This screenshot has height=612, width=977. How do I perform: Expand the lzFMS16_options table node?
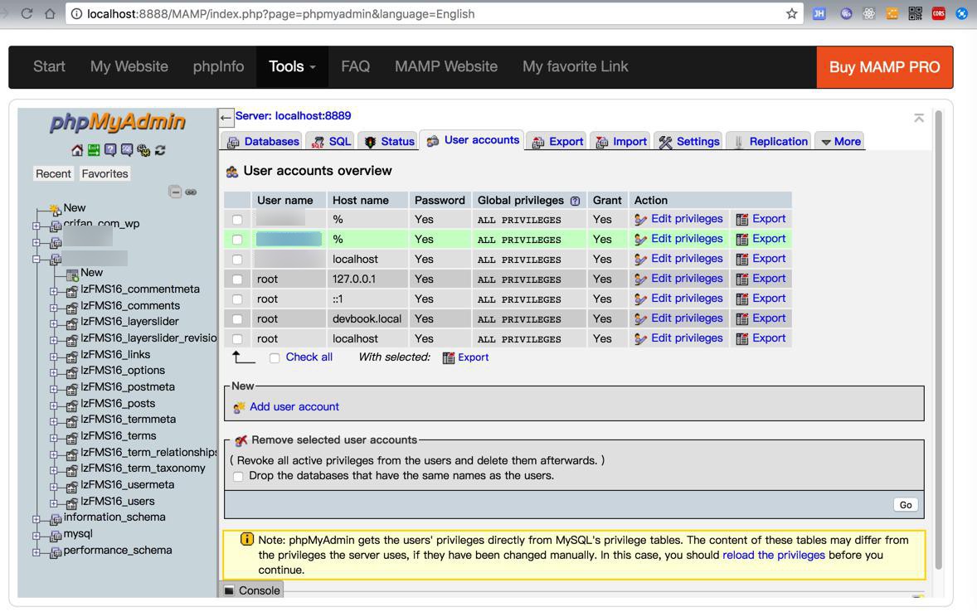pos(54,372)
